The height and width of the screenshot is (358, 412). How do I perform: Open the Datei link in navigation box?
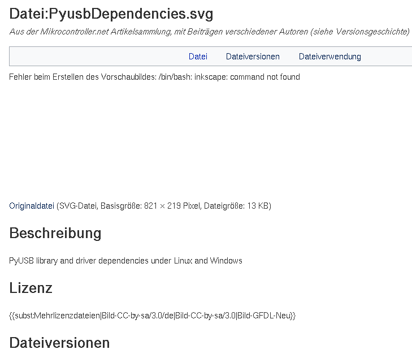(x=198, y=57)
